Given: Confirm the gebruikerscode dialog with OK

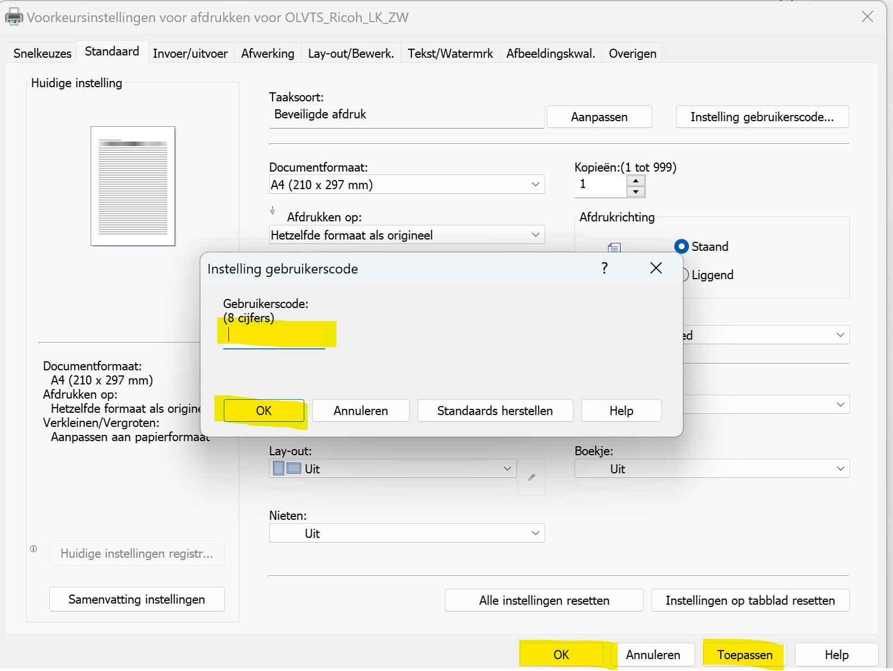Looking at the screenshot, I should pyautogui.click(x=264, y=411).
